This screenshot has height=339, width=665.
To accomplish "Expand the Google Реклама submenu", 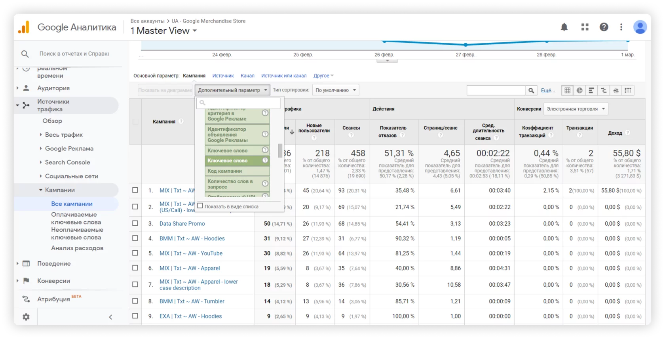I will click(x=41, y=149).
